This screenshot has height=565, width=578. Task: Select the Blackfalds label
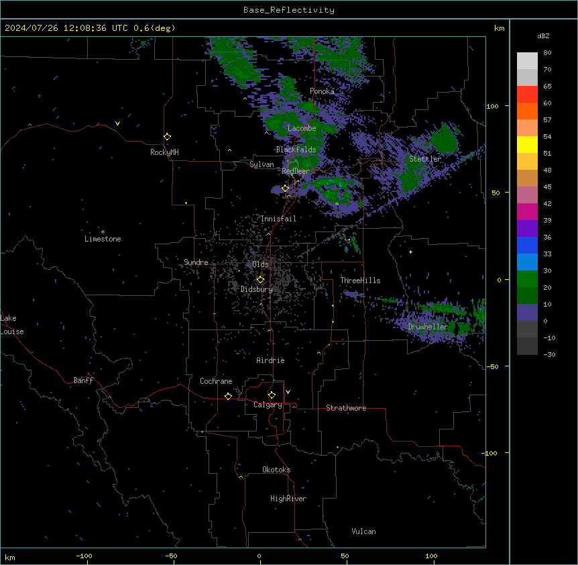(296, 150)
